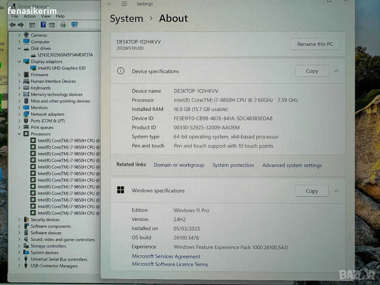Select the Intel UHD Graphics 630 device
The width and height of the screenshot is (380, 285).
61,68
